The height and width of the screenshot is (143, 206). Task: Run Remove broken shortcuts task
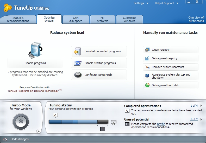point(171,67)
